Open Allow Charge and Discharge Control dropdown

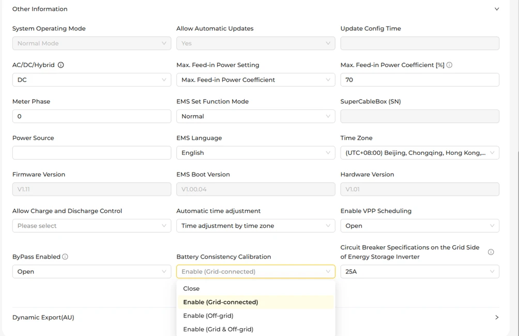coord(91,226)
